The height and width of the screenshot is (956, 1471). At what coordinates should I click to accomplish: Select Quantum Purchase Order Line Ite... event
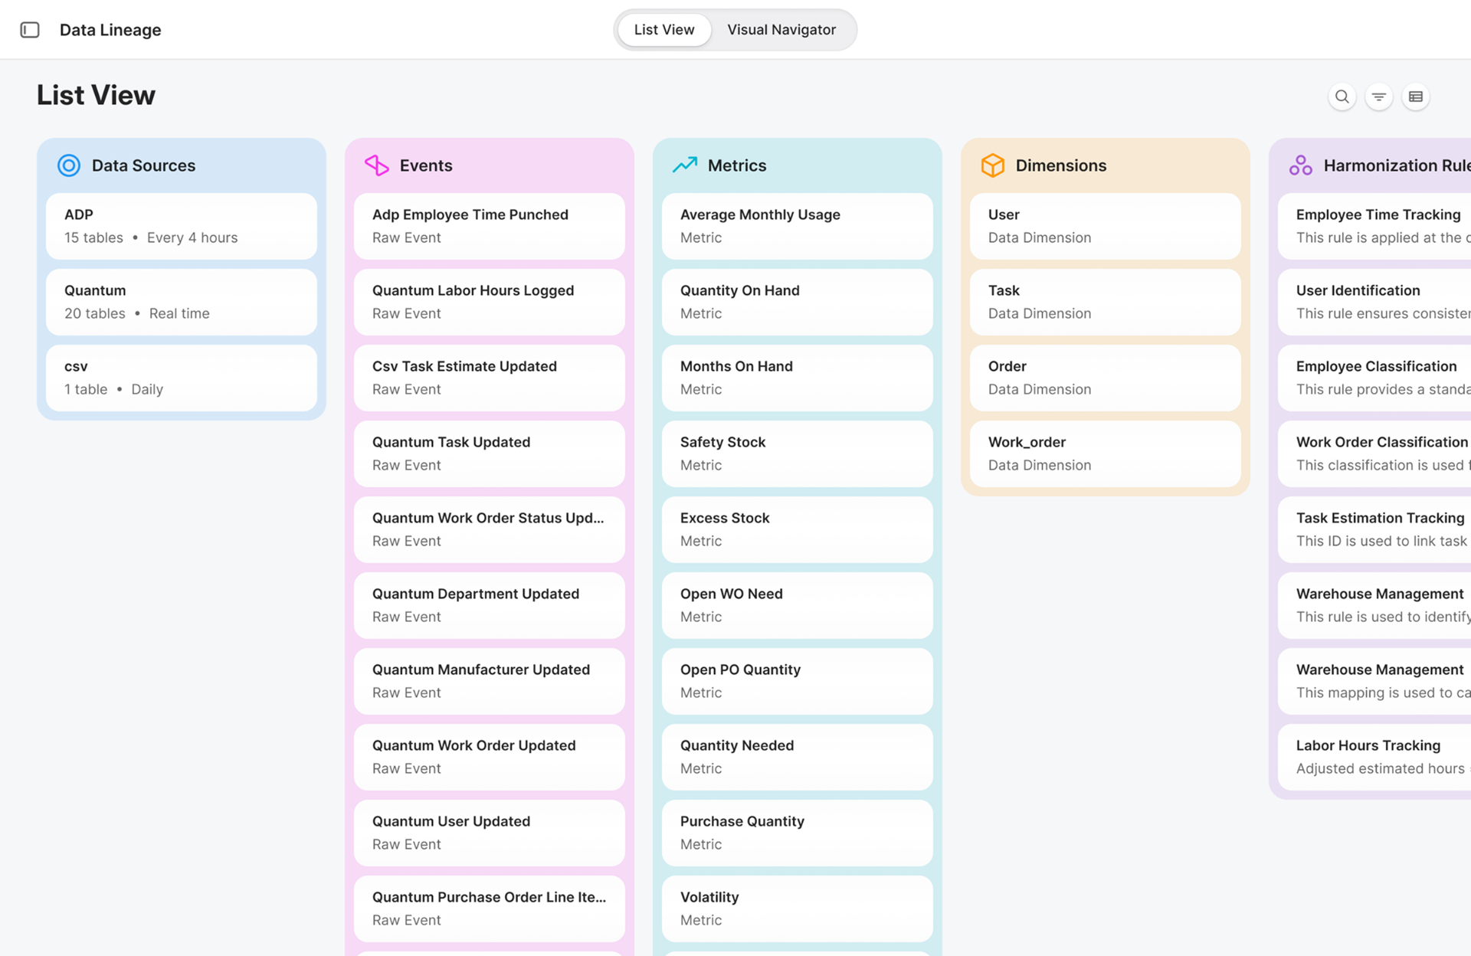(x=490, y=909)
